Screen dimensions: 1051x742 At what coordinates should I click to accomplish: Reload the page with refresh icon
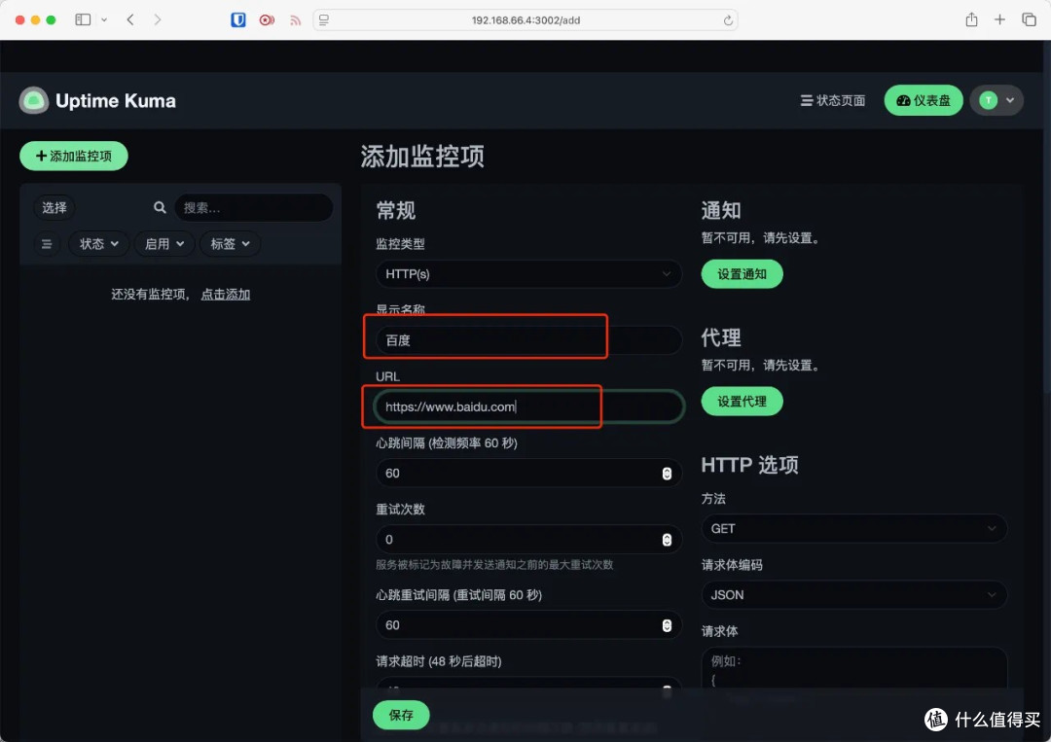click(728, 20)
